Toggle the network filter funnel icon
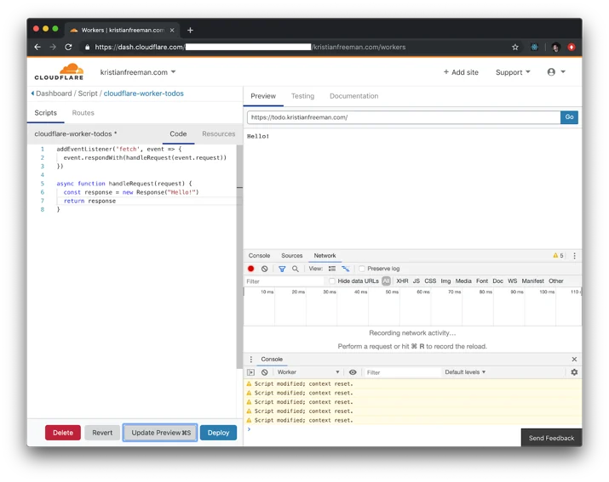This screenshot has height=482, width=609. [x=282, y=269]
